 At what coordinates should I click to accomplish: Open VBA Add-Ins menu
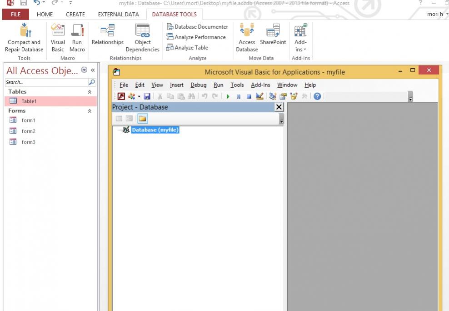[260, 85]
